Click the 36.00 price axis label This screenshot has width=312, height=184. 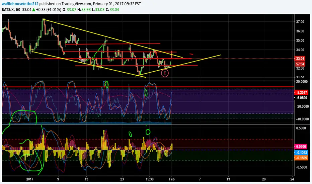point(300,31)
